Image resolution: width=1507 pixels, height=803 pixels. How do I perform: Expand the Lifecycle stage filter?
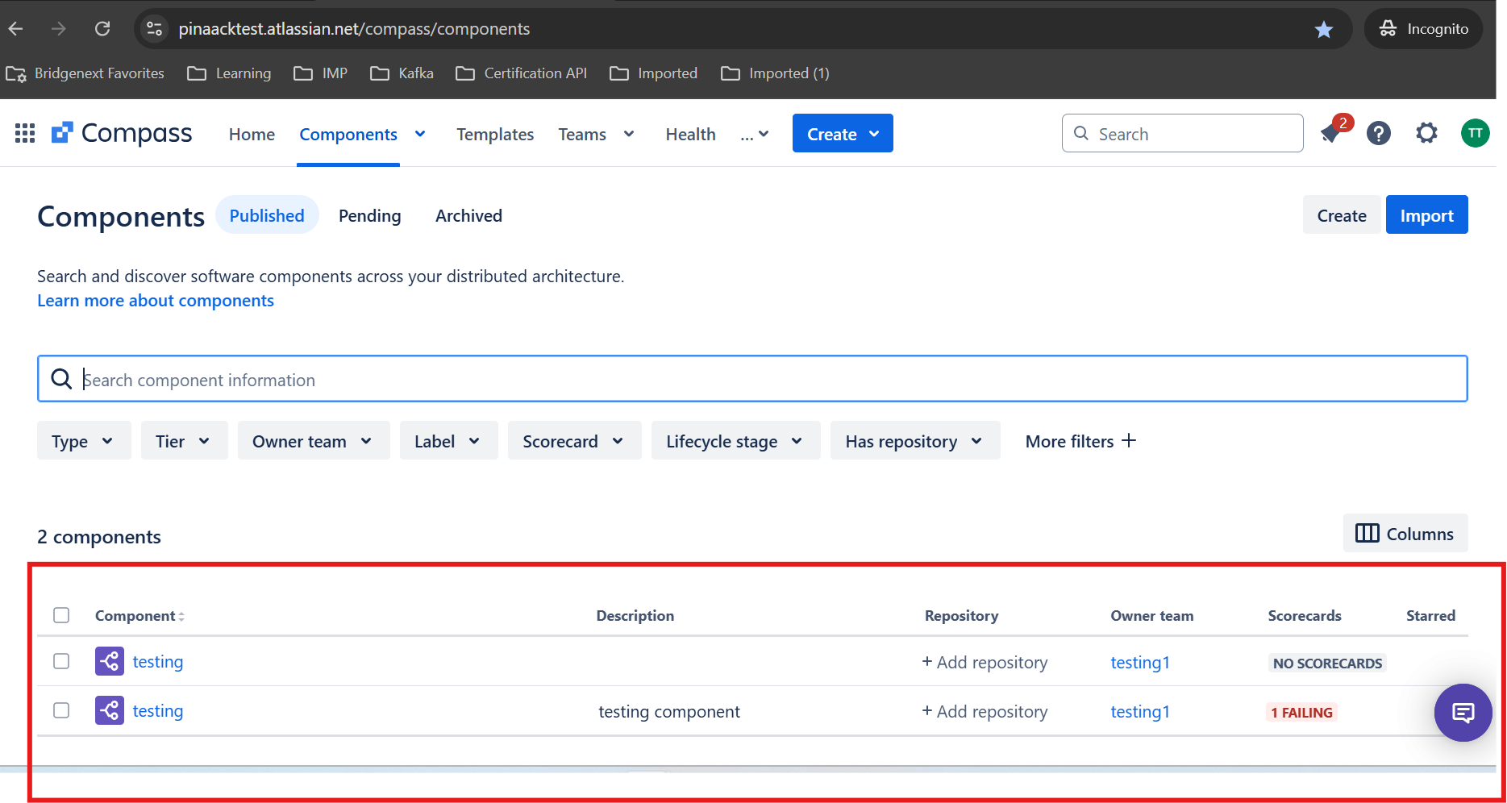pyautogui.click(x=735, y=441)
